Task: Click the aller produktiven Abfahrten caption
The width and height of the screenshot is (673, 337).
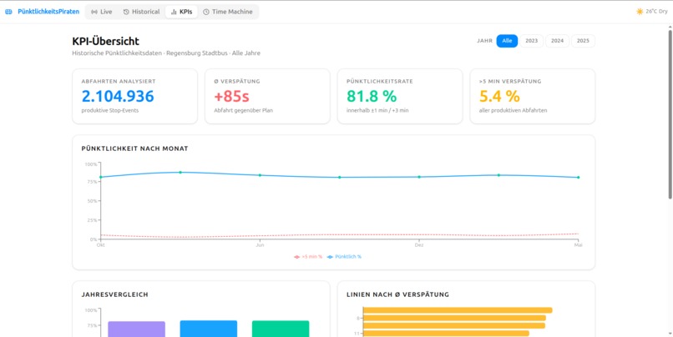Action: click(x=513, y=111)
